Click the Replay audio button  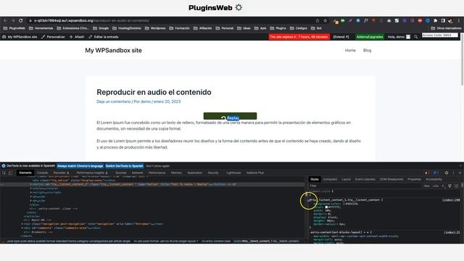230,116
